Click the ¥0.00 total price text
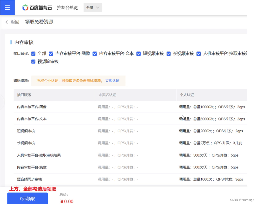This screenshot has width=258, height=204. pyautogui.click(x=66, y=201)
